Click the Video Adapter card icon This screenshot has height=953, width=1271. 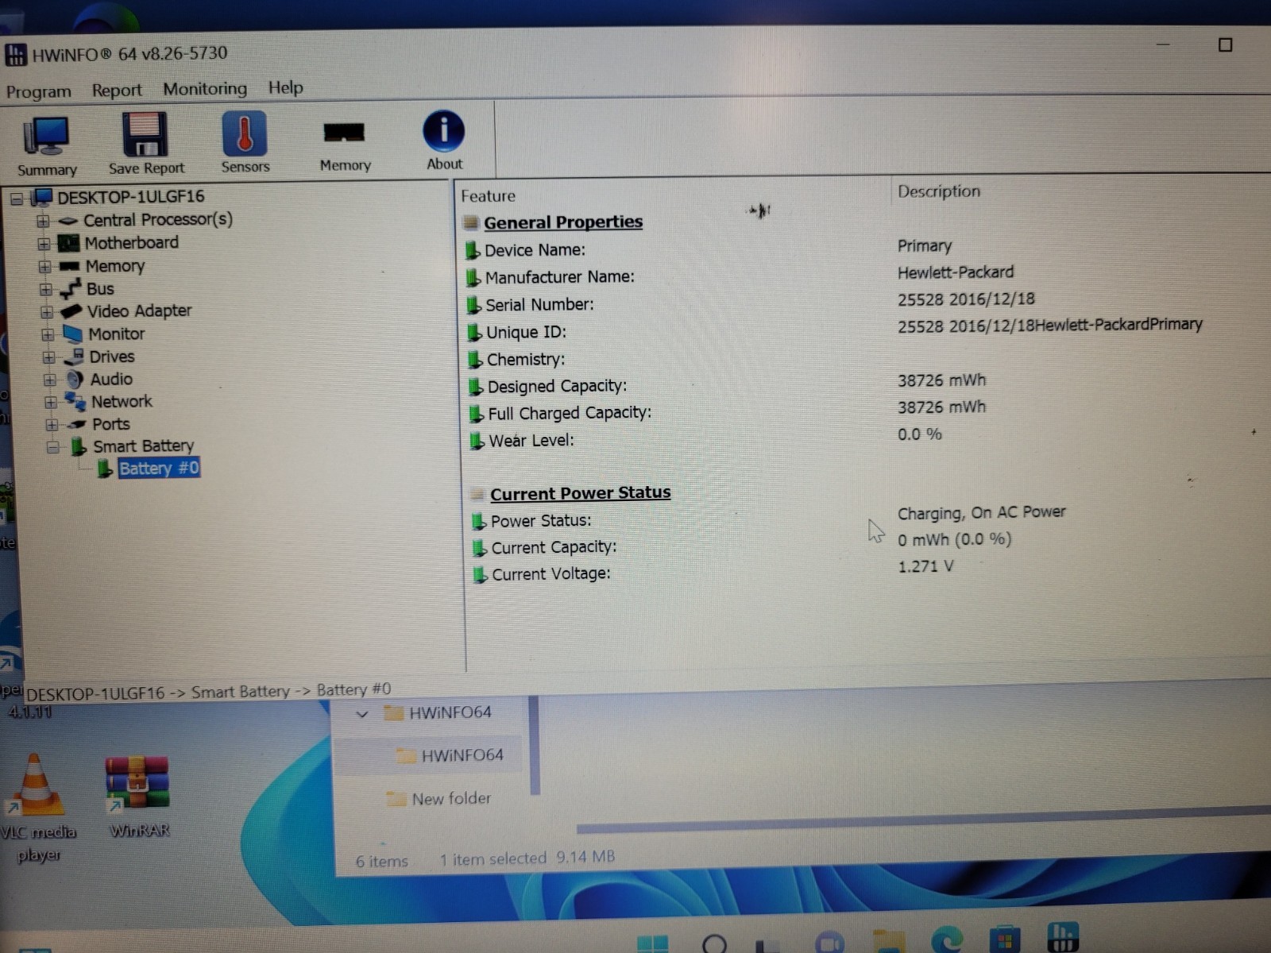click(x=71, y=311)
